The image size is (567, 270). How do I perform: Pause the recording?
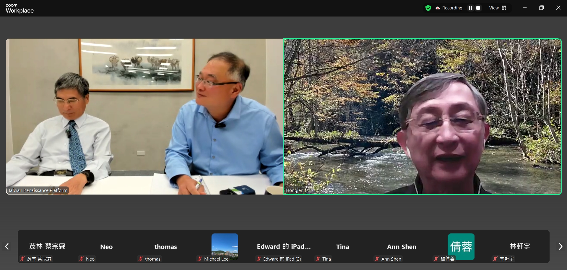pyautogui.click(x=471, y=8)
